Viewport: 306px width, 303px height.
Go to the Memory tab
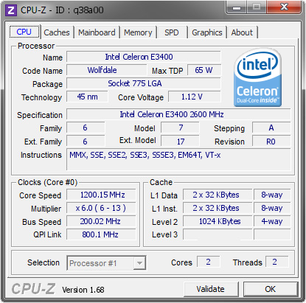138,32
